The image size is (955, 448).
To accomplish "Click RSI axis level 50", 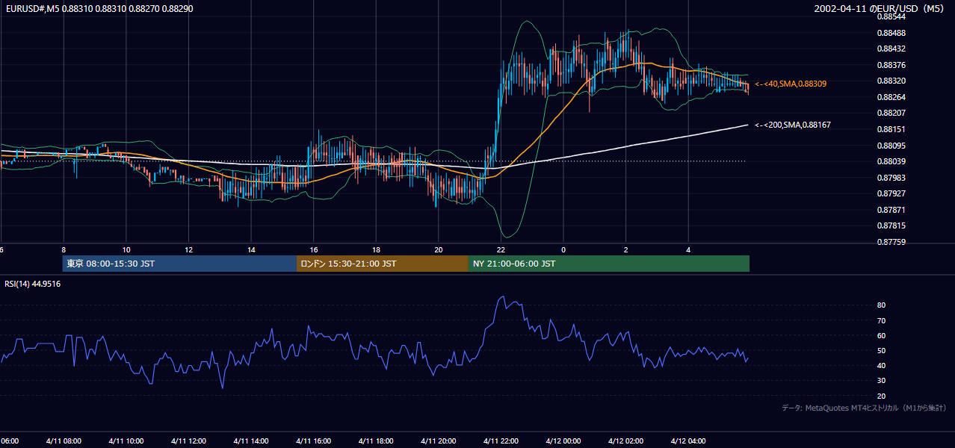I will pyautogui.click(x=881, y=350).
